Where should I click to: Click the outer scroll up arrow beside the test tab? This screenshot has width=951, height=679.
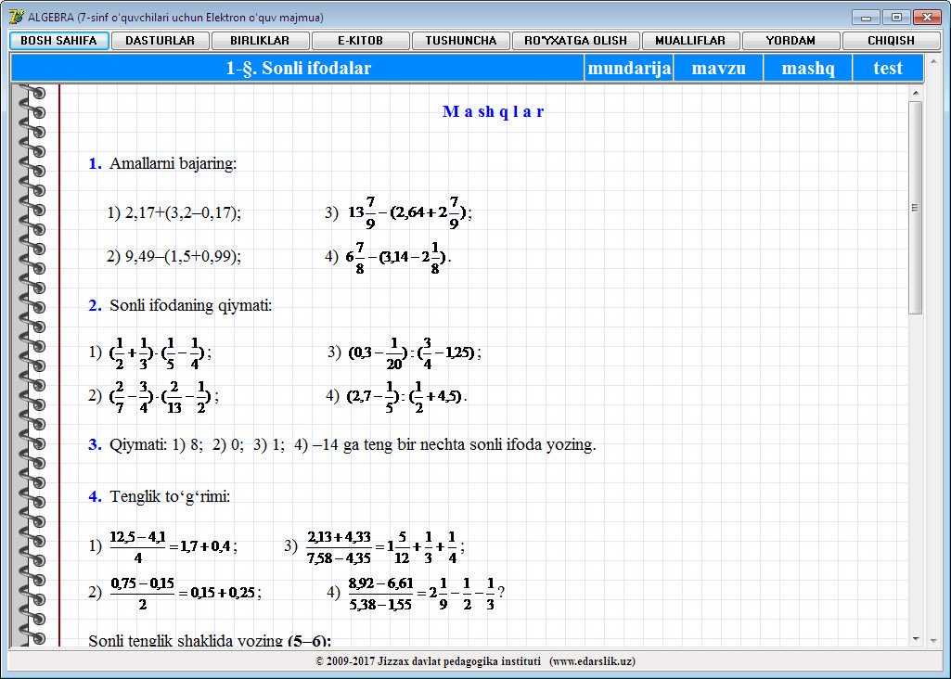[933, 61]
